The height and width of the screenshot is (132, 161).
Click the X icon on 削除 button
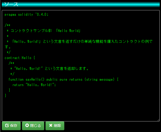pos(51,125)
